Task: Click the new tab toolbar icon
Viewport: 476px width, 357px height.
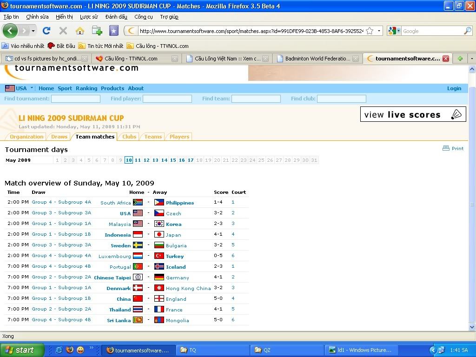Action: coord(97,31)
